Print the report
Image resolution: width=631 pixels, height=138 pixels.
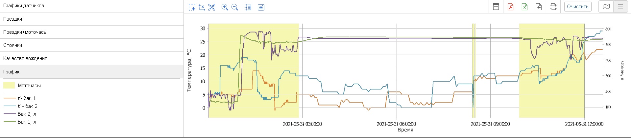[553, 7]
